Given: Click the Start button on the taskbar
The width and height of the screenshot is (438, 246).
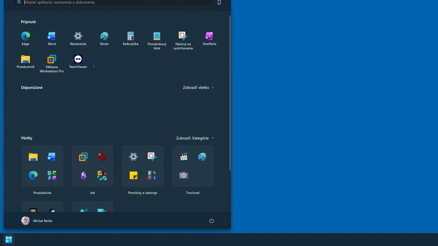Looking at the screenshot, I should click(x=9, y=239).
